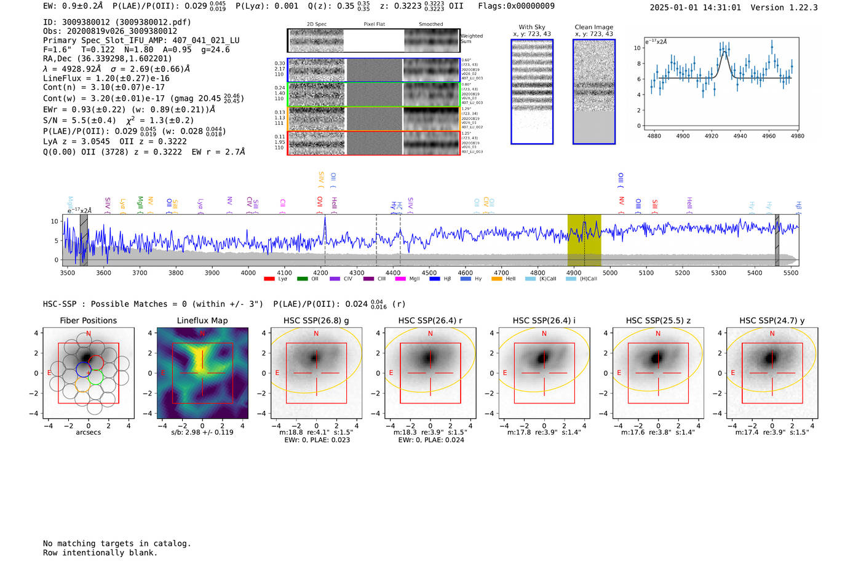Click the Version 1.22.3 label

[x=784, y=7]
